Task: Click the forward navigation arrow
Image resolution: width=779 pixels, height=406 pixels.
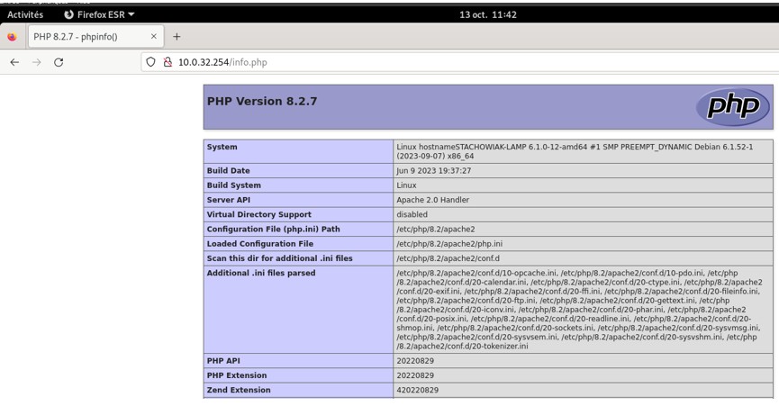Action: point(37,62)
